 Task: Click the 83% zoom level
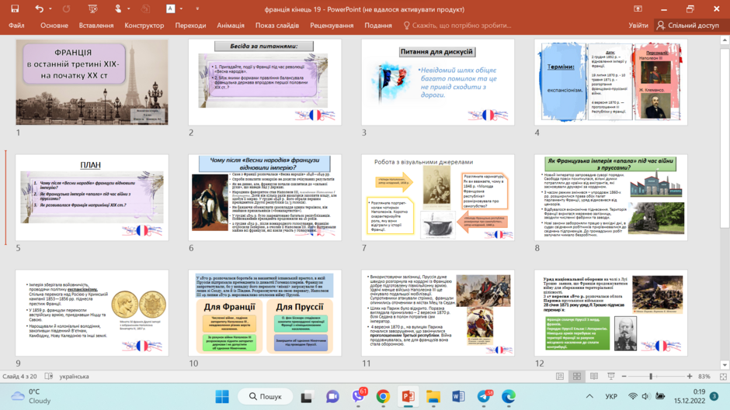(x=704, y=376)
